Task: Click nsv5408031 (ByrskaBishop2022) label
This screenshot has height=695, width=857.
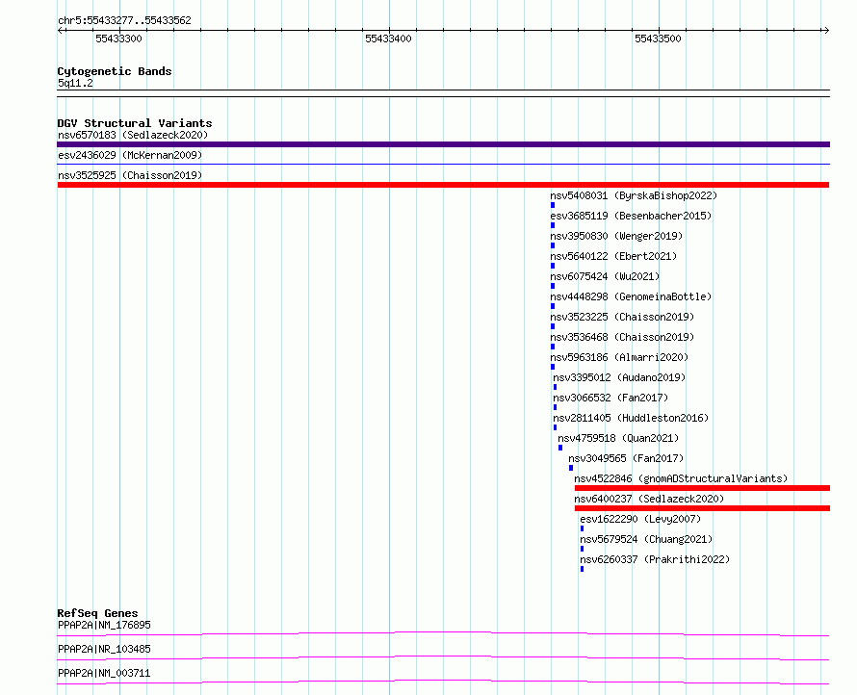Action: [x=634, y=195]
